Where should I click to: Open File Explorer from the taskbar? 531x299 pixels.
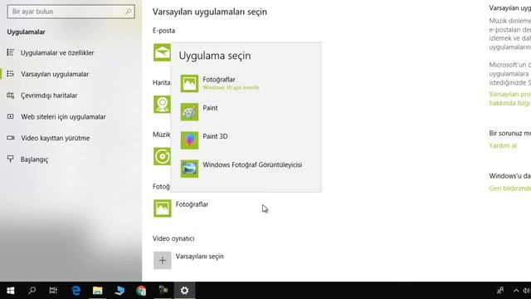coord(98,291)
